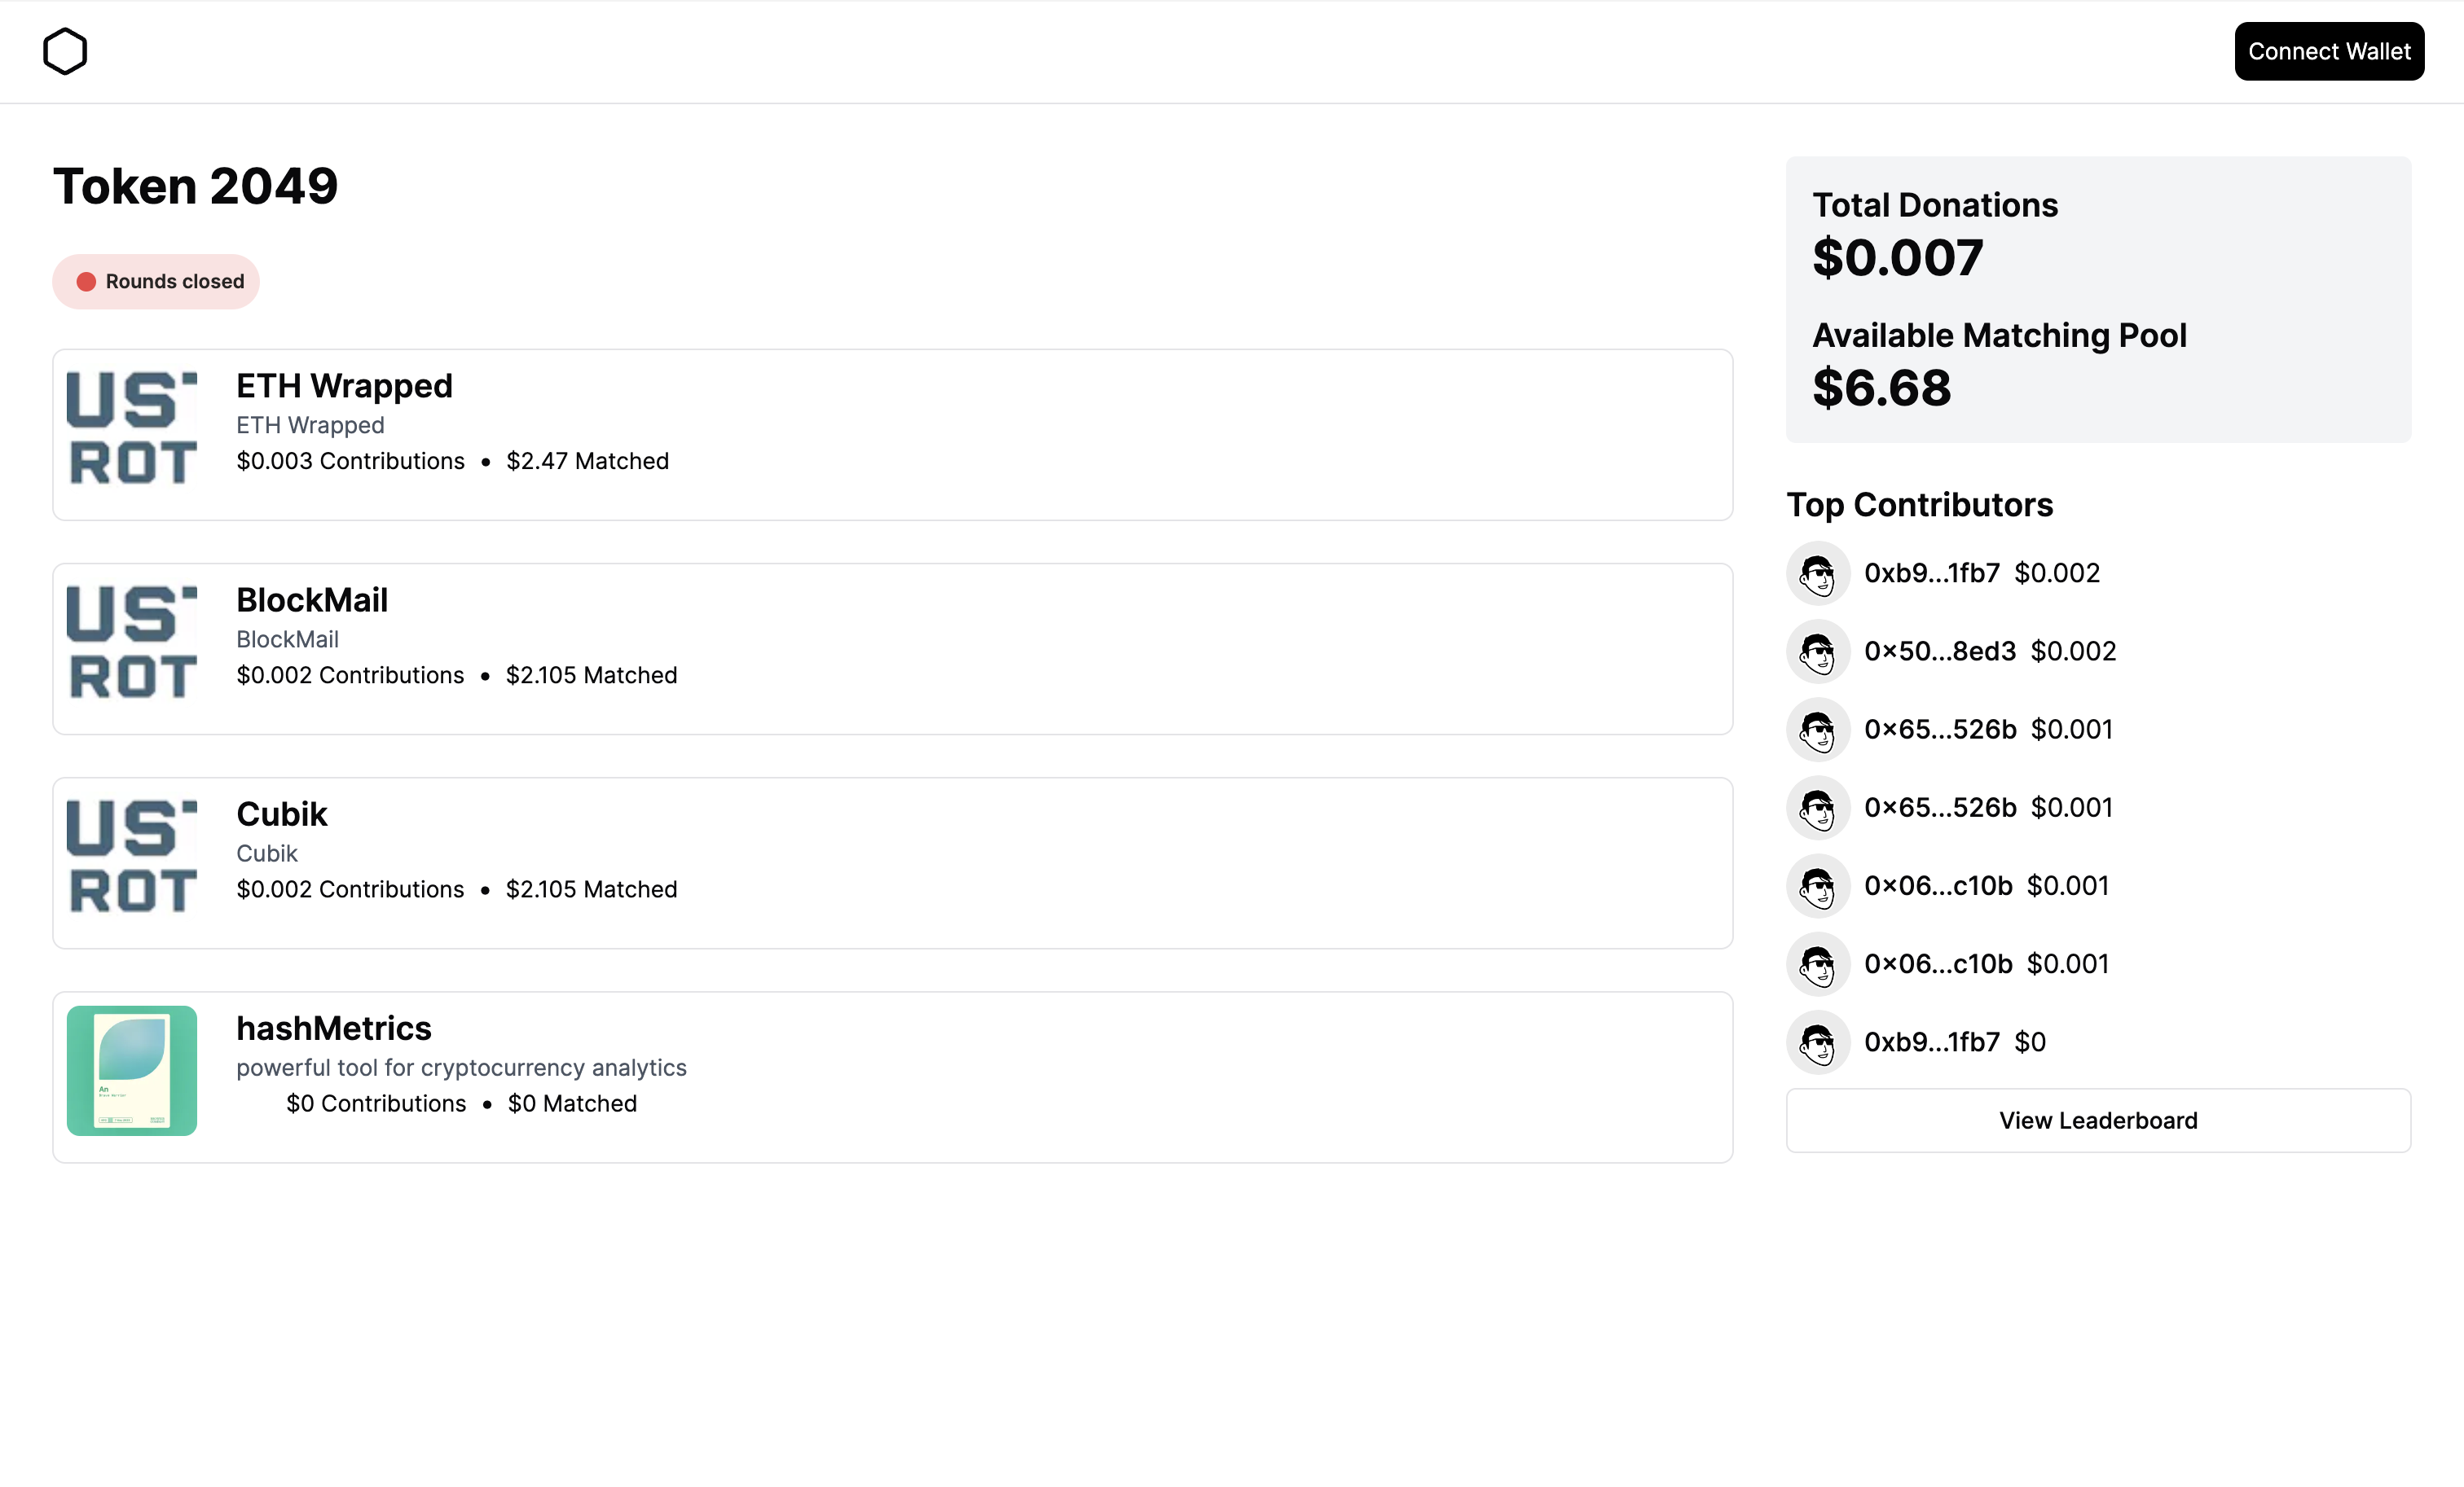Viewport: 2464px width, 1487px height.
Task: Click the 0x06...c10b contributor avatar
Action: point(1818,885)
